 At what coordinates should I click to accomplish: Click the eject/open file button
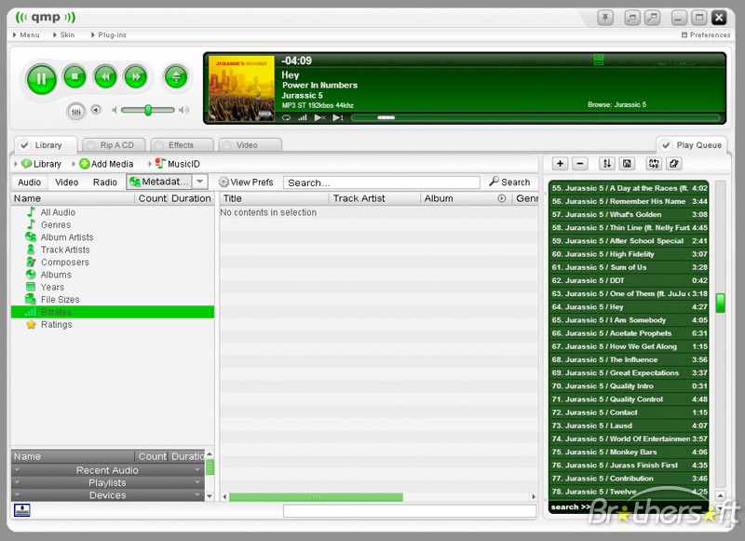[176, 76]
